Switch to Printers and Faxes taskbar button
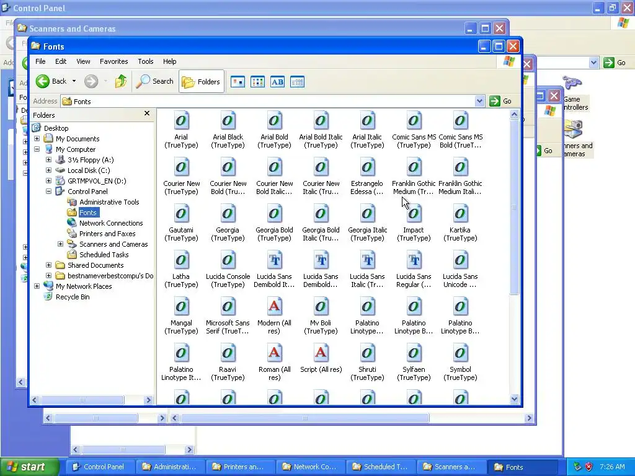This screenshot has height=476, width=635. coord(241,467)
